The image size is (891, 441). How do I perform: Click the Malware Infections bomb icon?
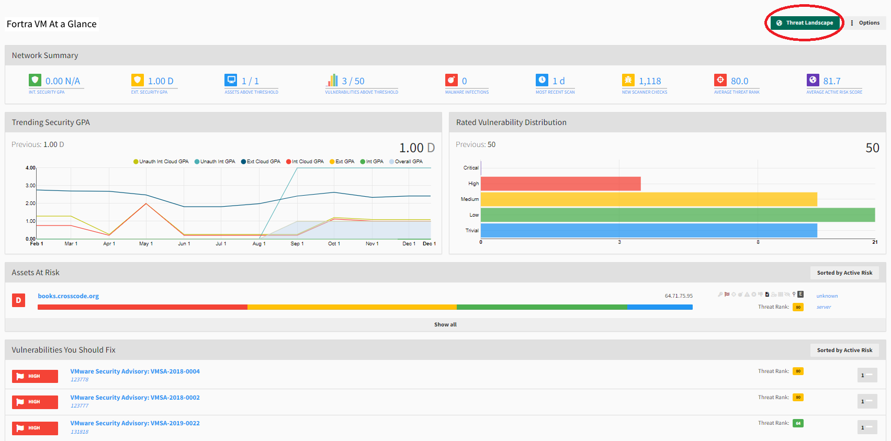pos(452,80)
